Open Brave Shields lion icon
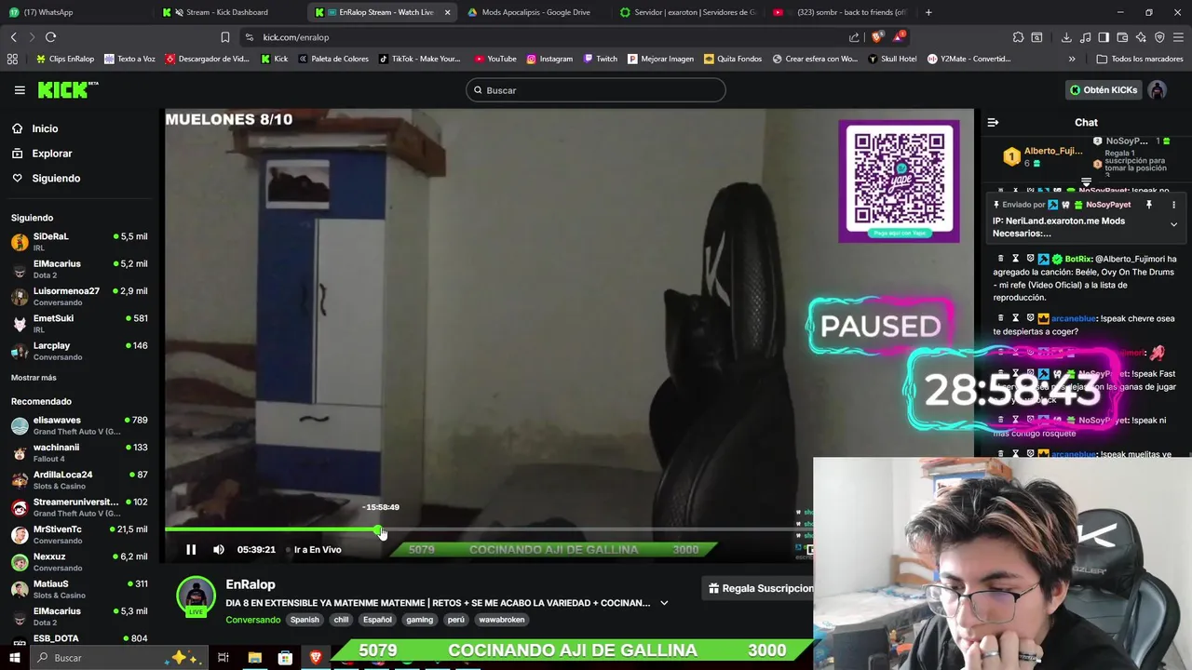This screenshot has height=670, width=1192. (877, 37)
